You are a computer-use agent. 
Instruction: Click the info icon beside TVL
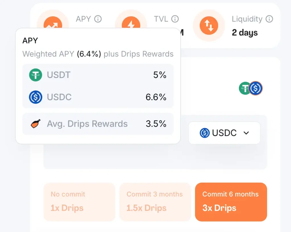click(x=175, y=19)
